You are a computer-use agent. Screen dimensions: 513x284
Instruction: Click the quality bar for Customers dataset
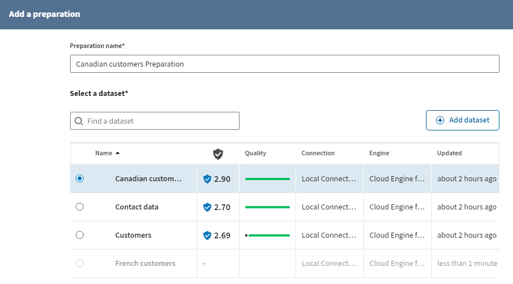(267, 235)
